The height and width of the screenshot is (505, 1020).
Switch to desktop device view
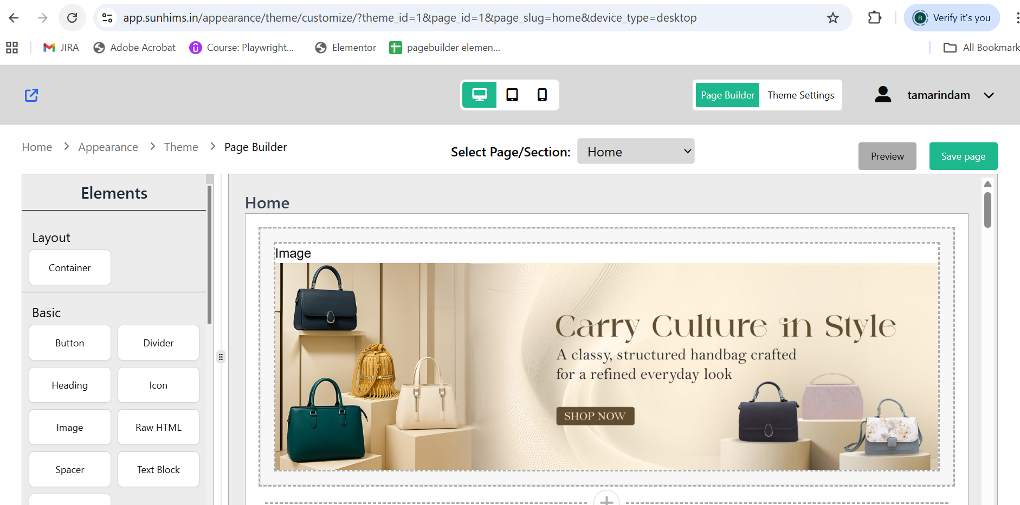coord(479,95)
